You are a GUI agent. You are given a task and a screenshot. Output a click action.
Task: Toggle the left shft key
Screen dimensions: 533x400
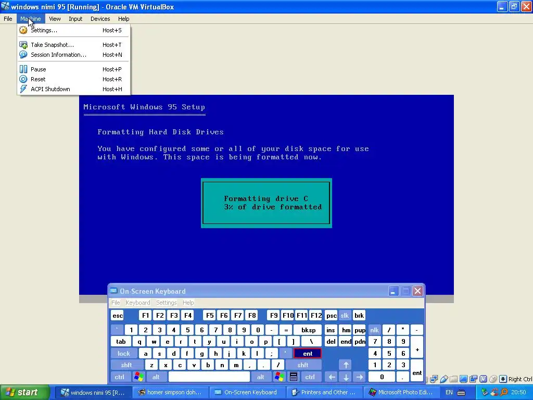126,365
